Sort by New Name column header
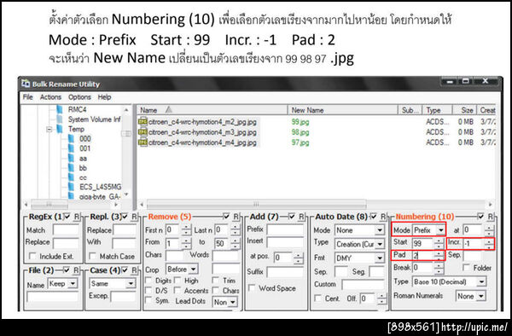This screenshot has height=336, width=512. (x=343, y=110)
